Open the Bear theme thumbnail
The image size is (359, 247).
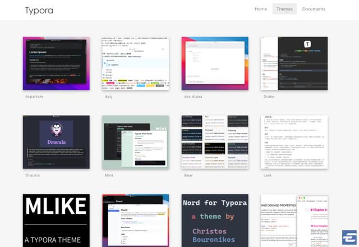pyautogui.click(x=215, y=142)
